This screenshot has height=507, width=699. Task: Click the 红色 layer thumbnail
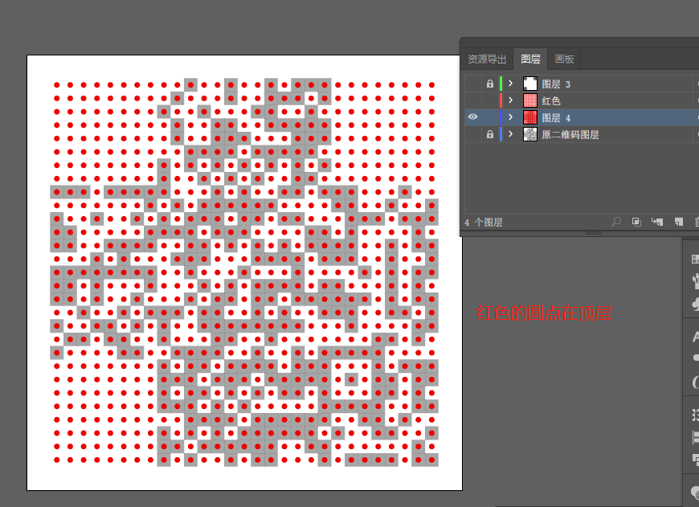tap(529, 100)
